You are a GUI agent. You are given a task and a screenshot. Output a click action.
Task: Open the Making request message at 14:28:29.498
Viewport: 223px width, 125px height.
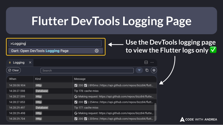click(114, 113)
